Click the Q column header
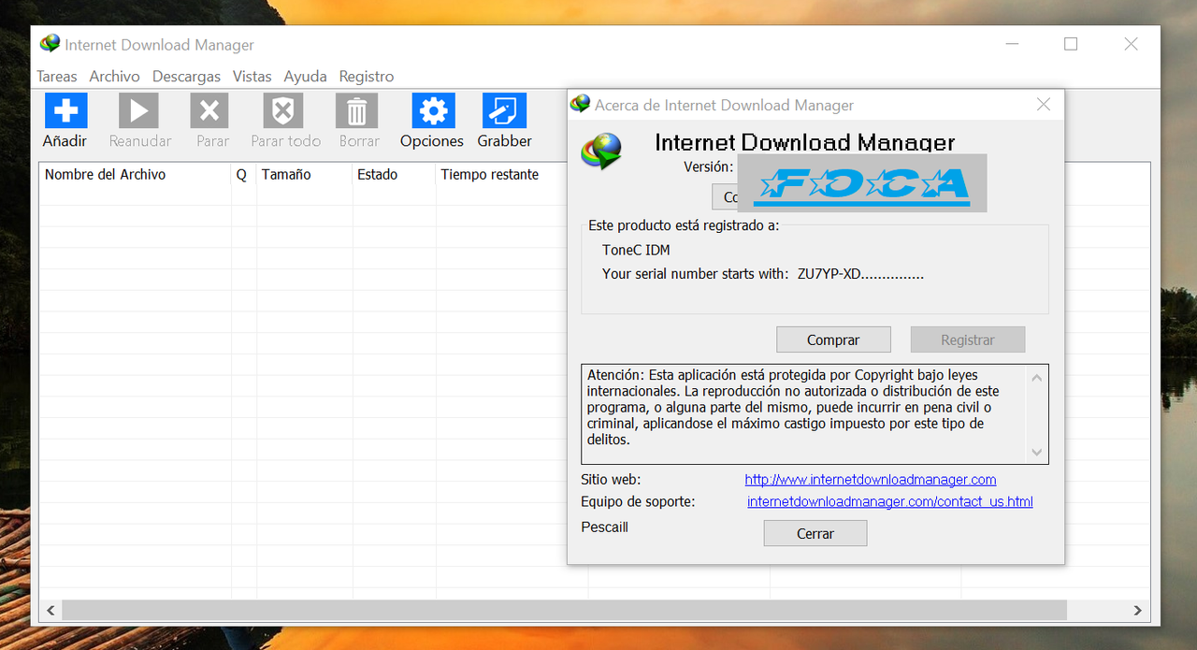1197x650 pixels. pyautogui.click(x=244, y=175)
